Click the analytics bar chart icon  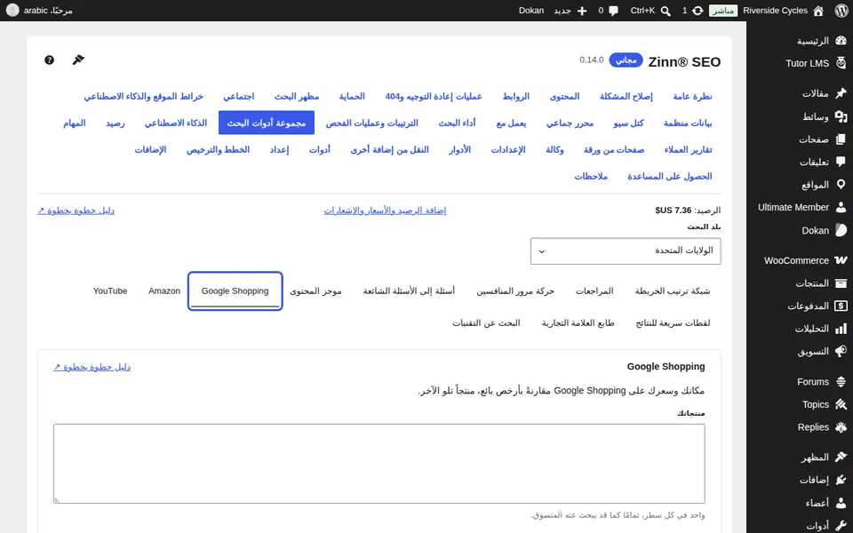pos(841,329)
